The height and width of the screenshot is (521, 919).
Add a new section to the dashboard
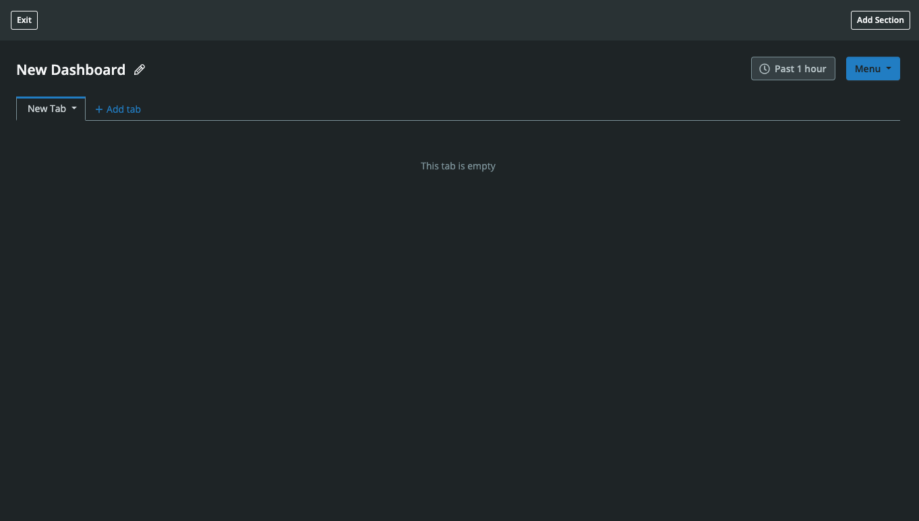(x=880, y=20)
